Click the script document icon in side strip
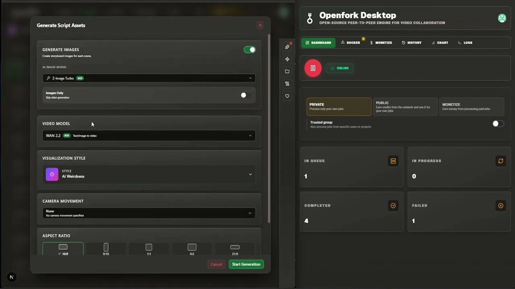Screen dimensions: 515x289 pyautogui.click(x=287, y=84)
